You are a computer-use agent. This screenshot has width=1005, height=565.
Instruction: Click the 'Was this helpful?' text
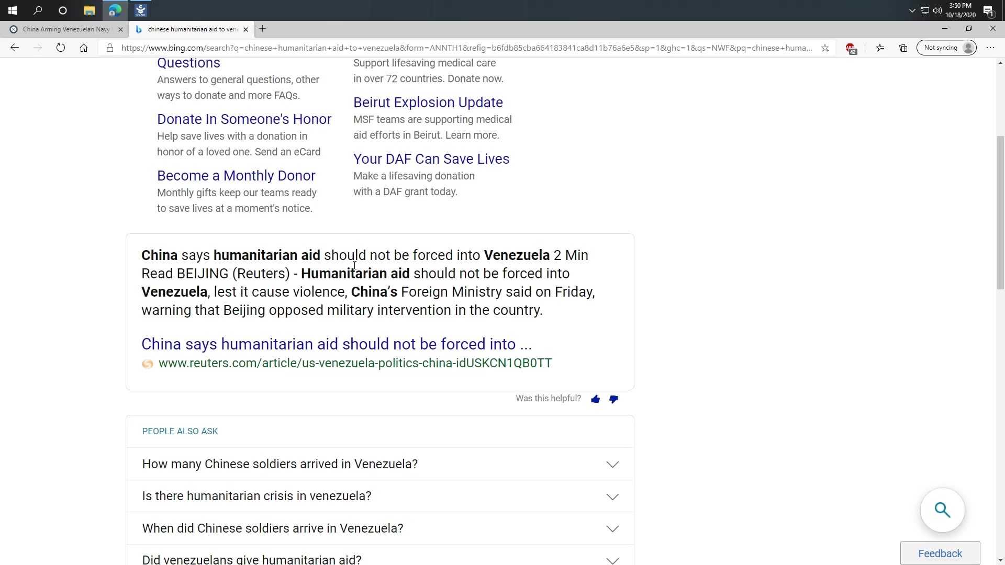548,399
